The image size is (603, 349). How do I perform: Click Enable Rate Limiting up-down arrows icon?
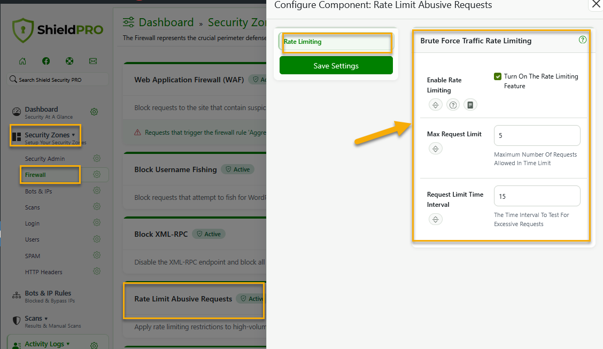[435, 105]
